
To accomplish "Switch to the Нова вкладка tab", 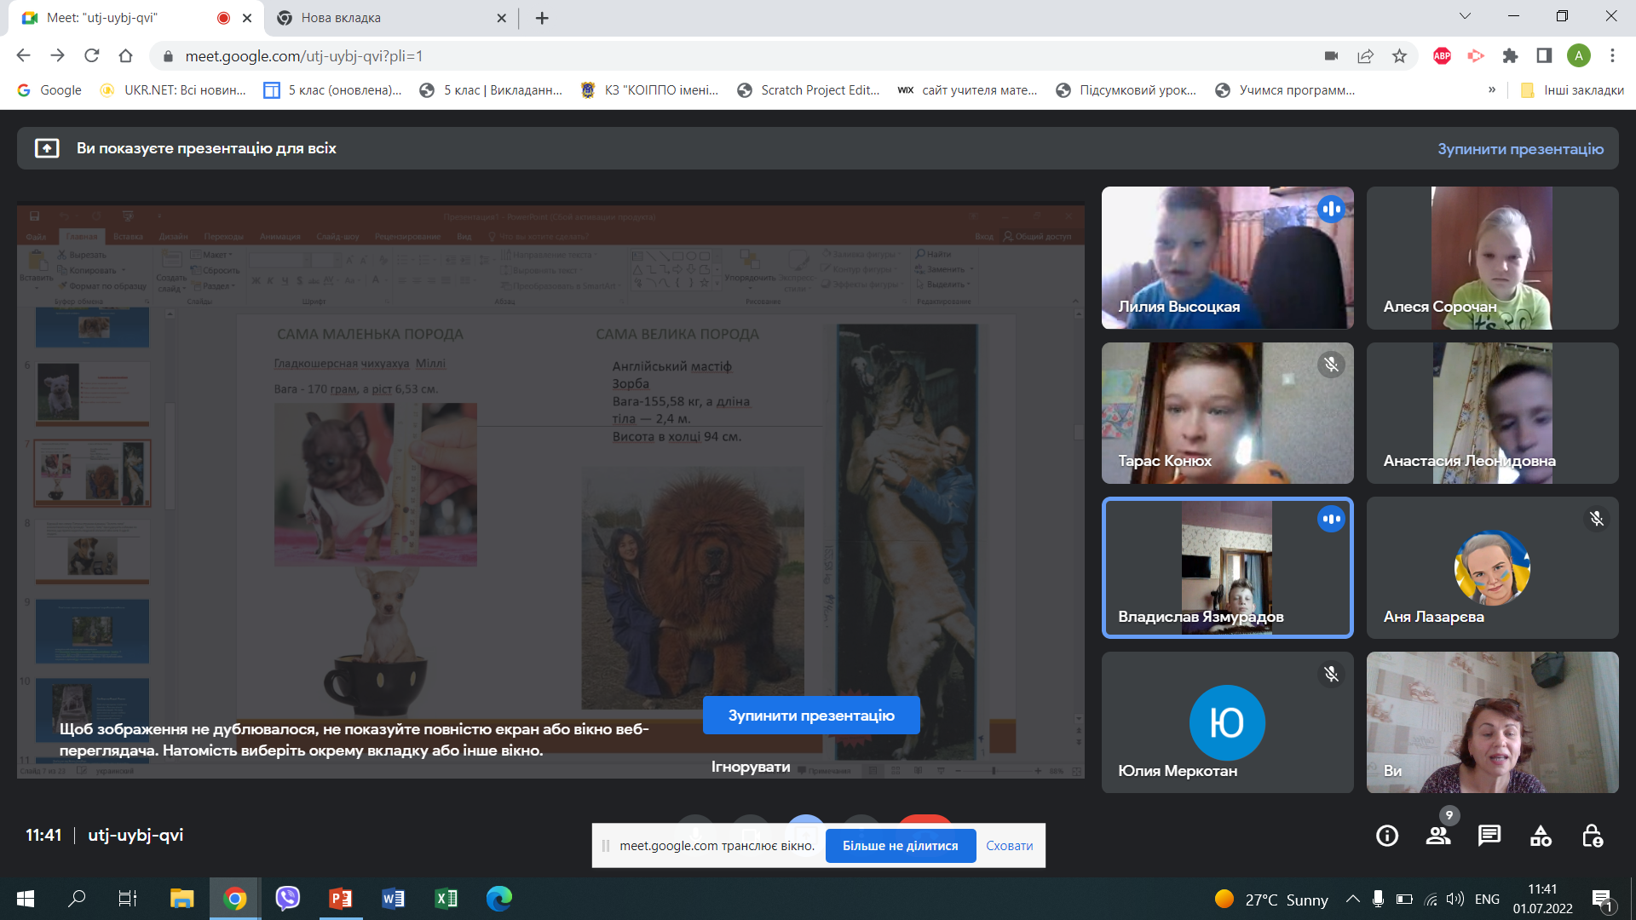I will coord(341,18).
